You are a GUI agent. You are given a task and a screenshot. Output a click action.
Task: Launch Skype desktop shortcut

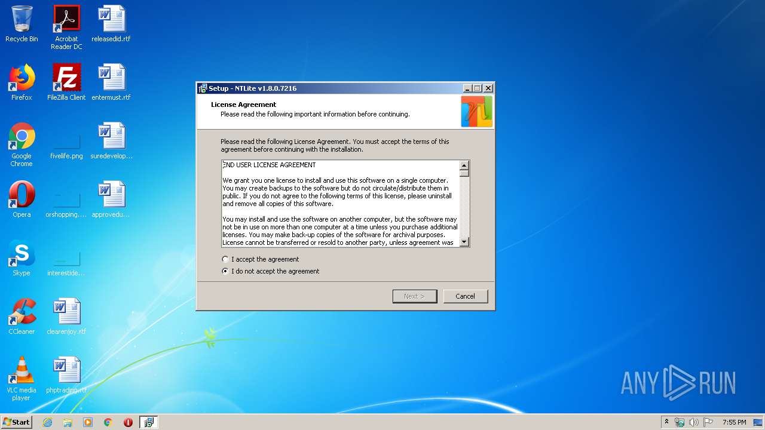click(22, 258)
